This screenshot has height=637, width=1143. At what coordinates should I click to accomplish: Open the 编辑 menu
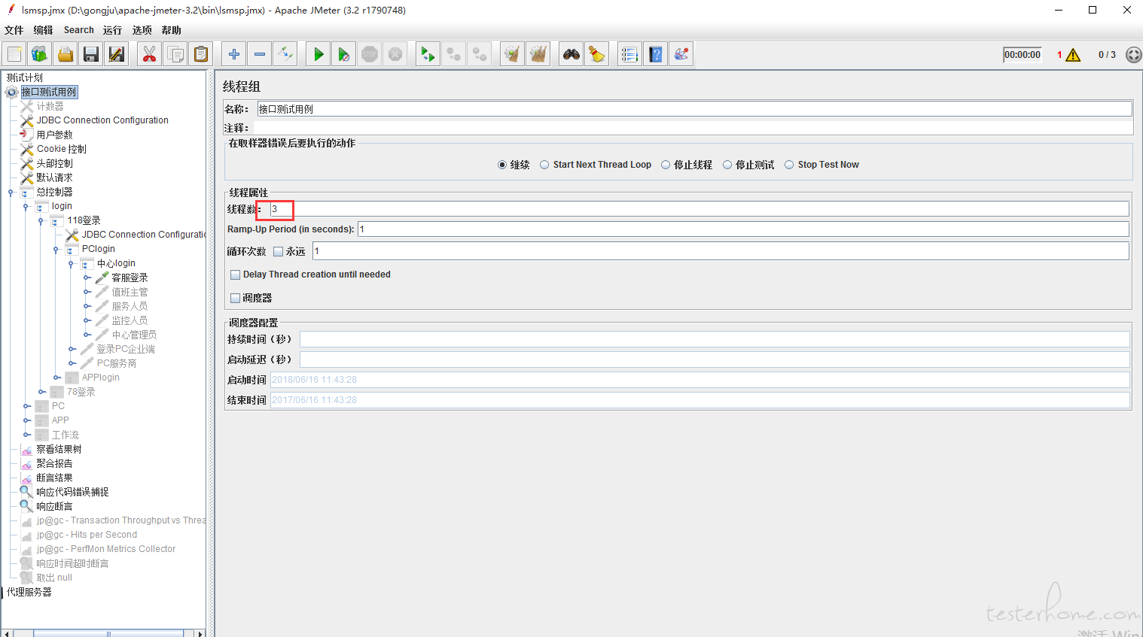coord(43,30)
